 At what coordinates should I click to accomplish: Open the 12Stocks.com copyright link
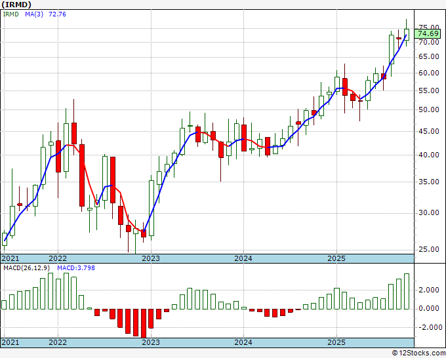[418, 353]
